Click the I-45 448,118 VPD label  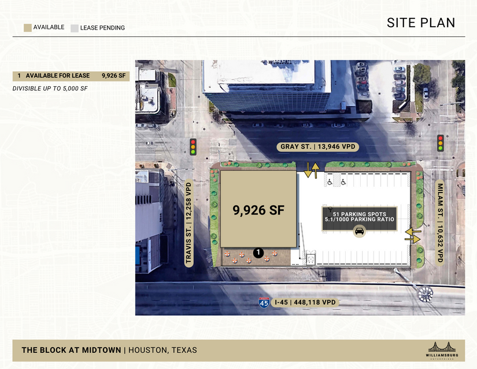point(305,302)
